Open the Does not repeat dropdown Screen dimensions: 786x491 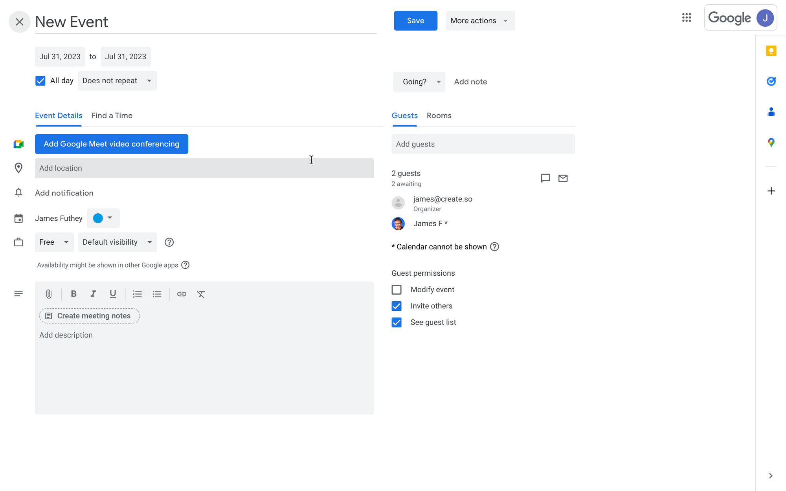tap(117, 81)
